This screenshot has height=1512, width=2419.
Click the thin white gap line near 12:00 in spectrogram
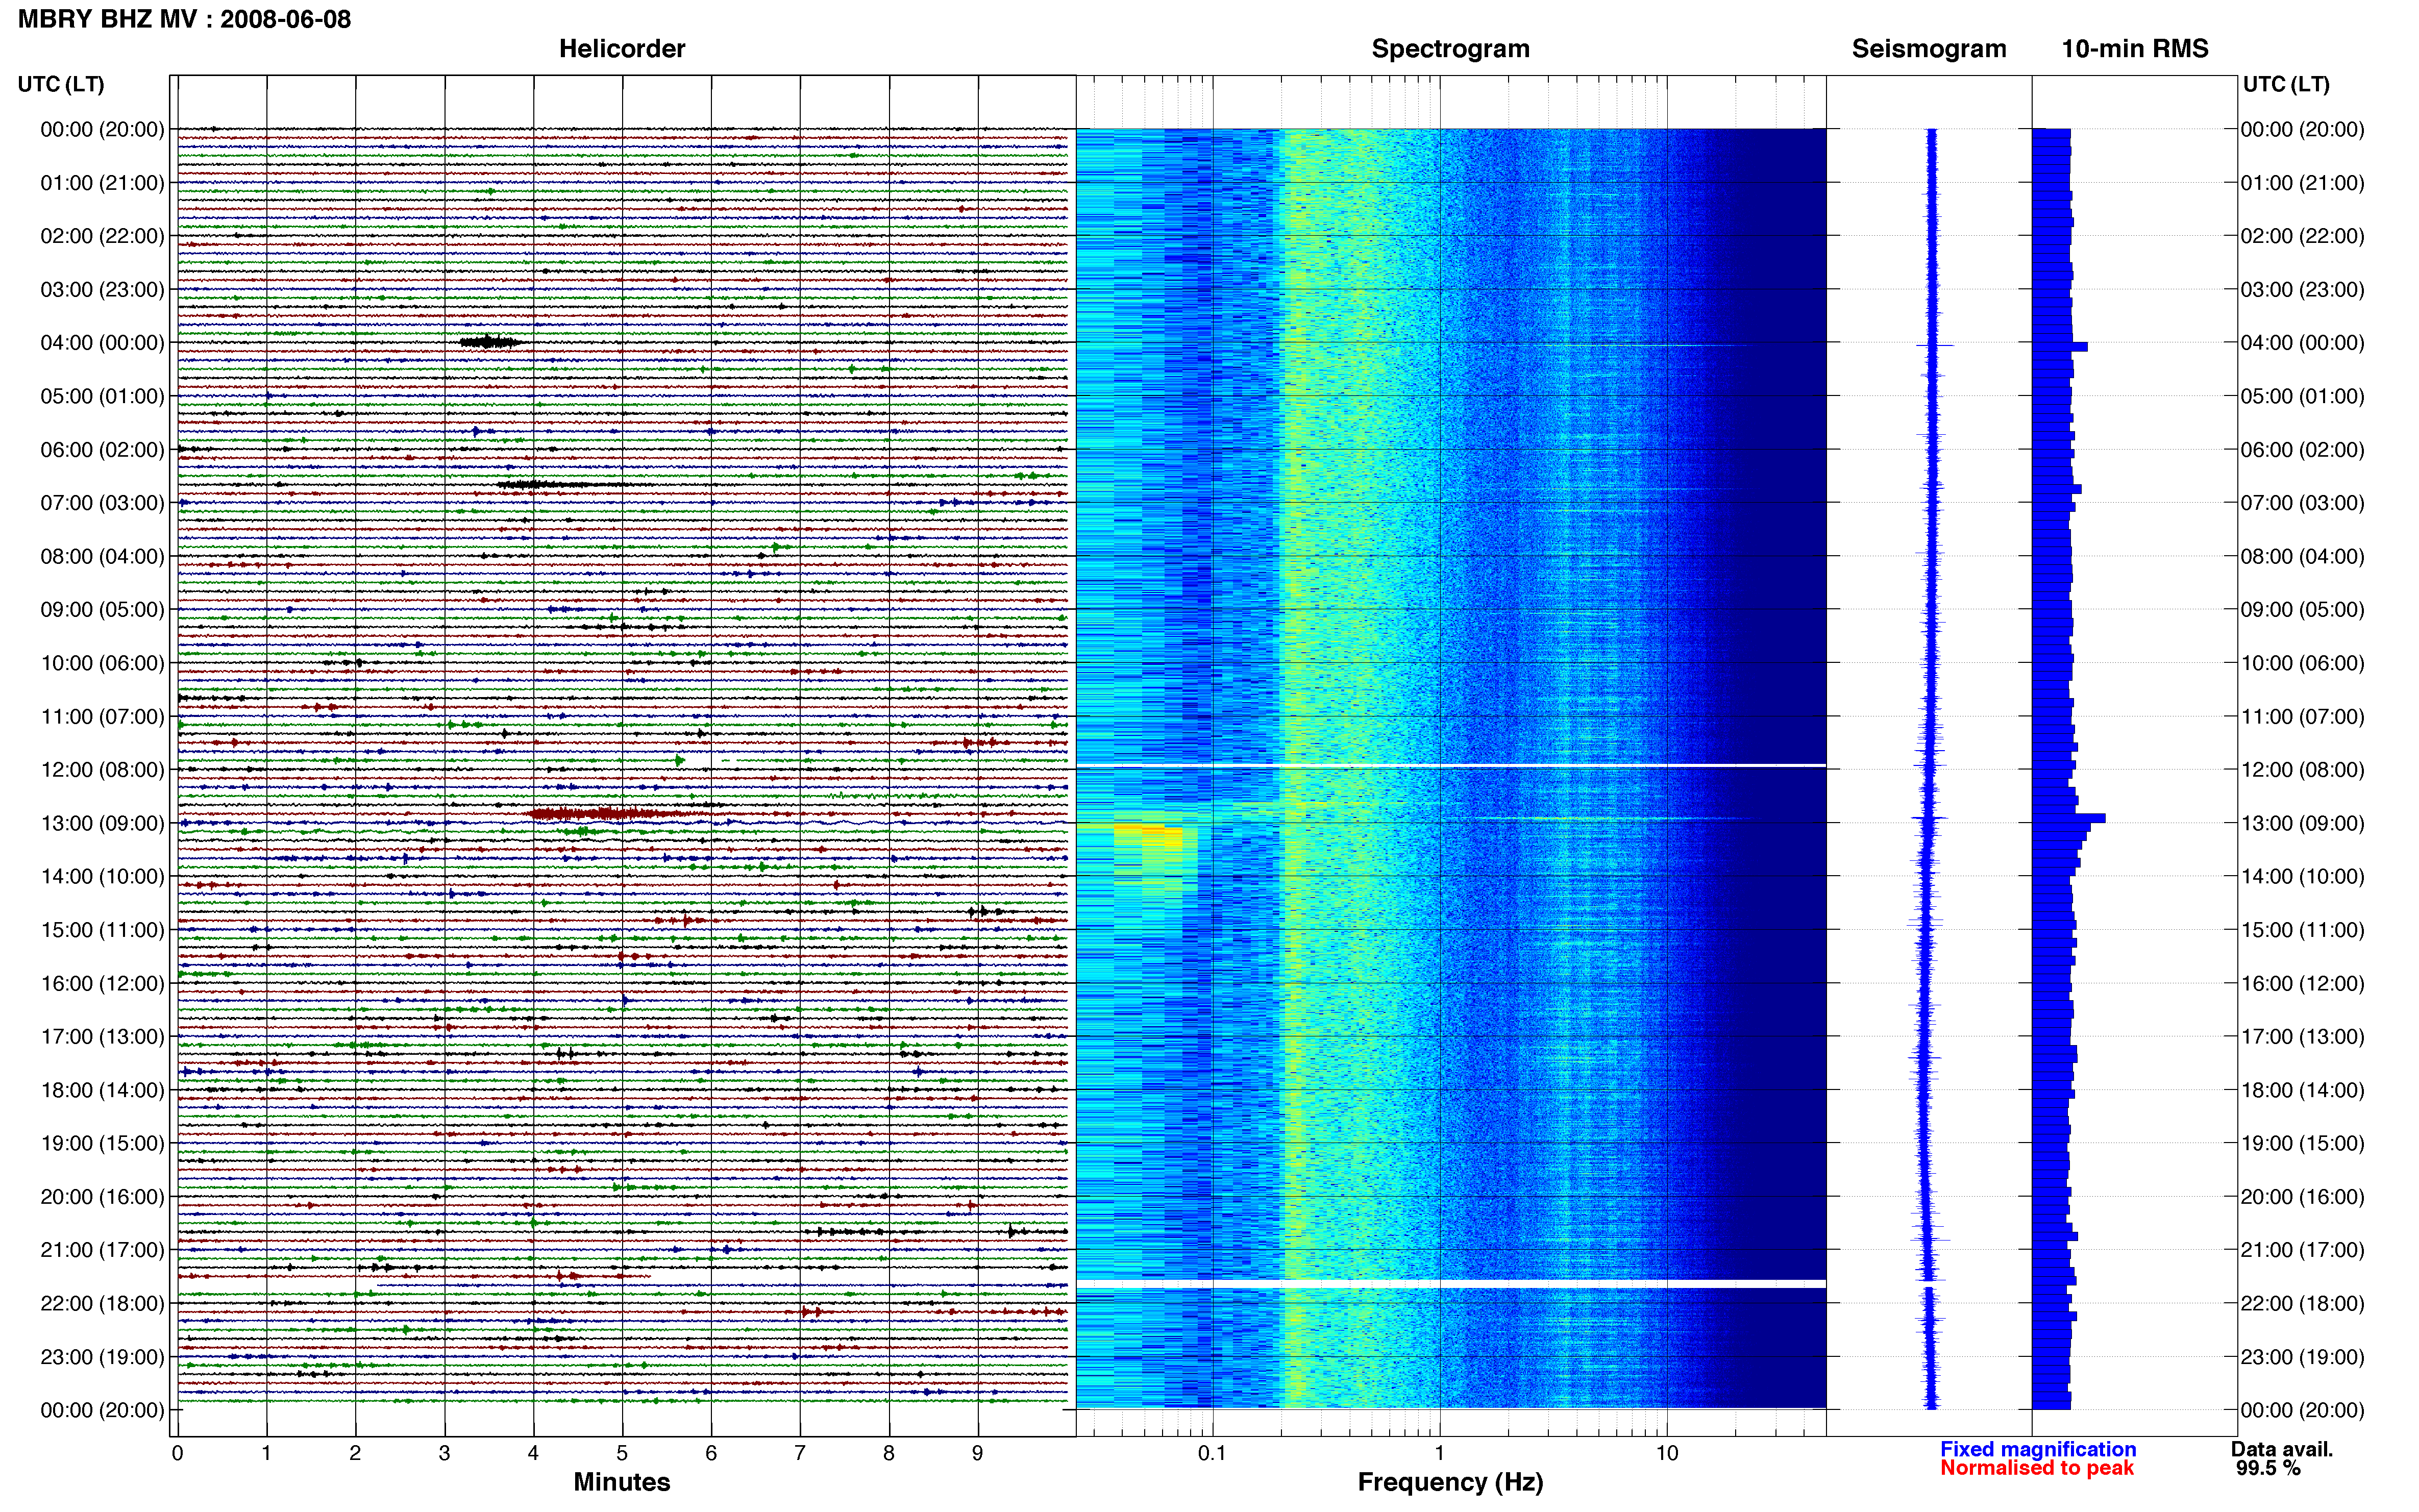click(1450, 765)
